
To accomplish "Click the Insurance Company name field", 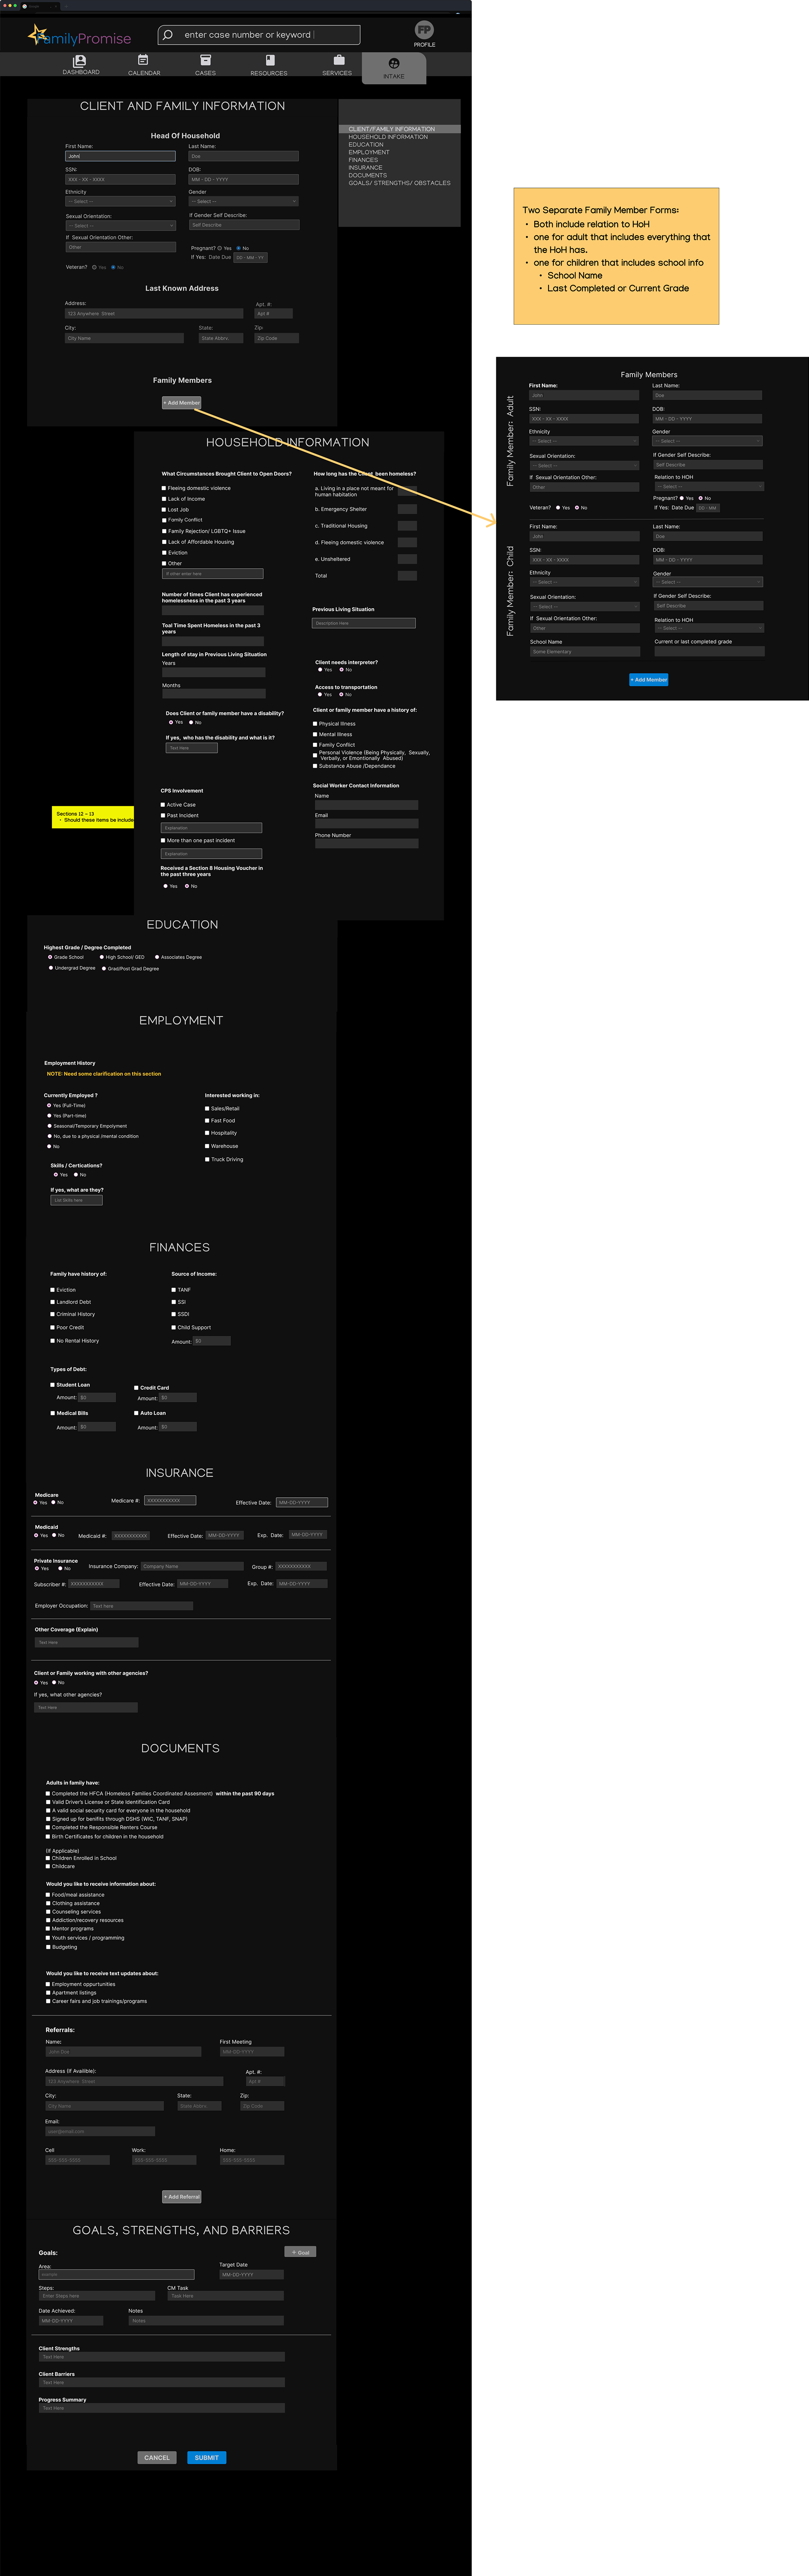I will pos(192,1566).
